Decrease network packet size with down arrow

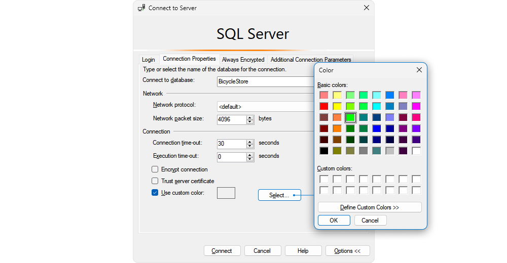pos(249,122)
